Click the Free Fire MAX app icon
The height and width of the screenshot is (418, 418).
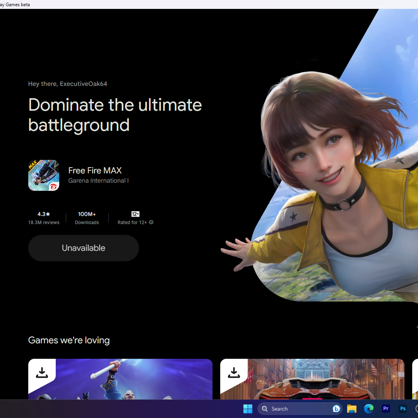point(44,175)
